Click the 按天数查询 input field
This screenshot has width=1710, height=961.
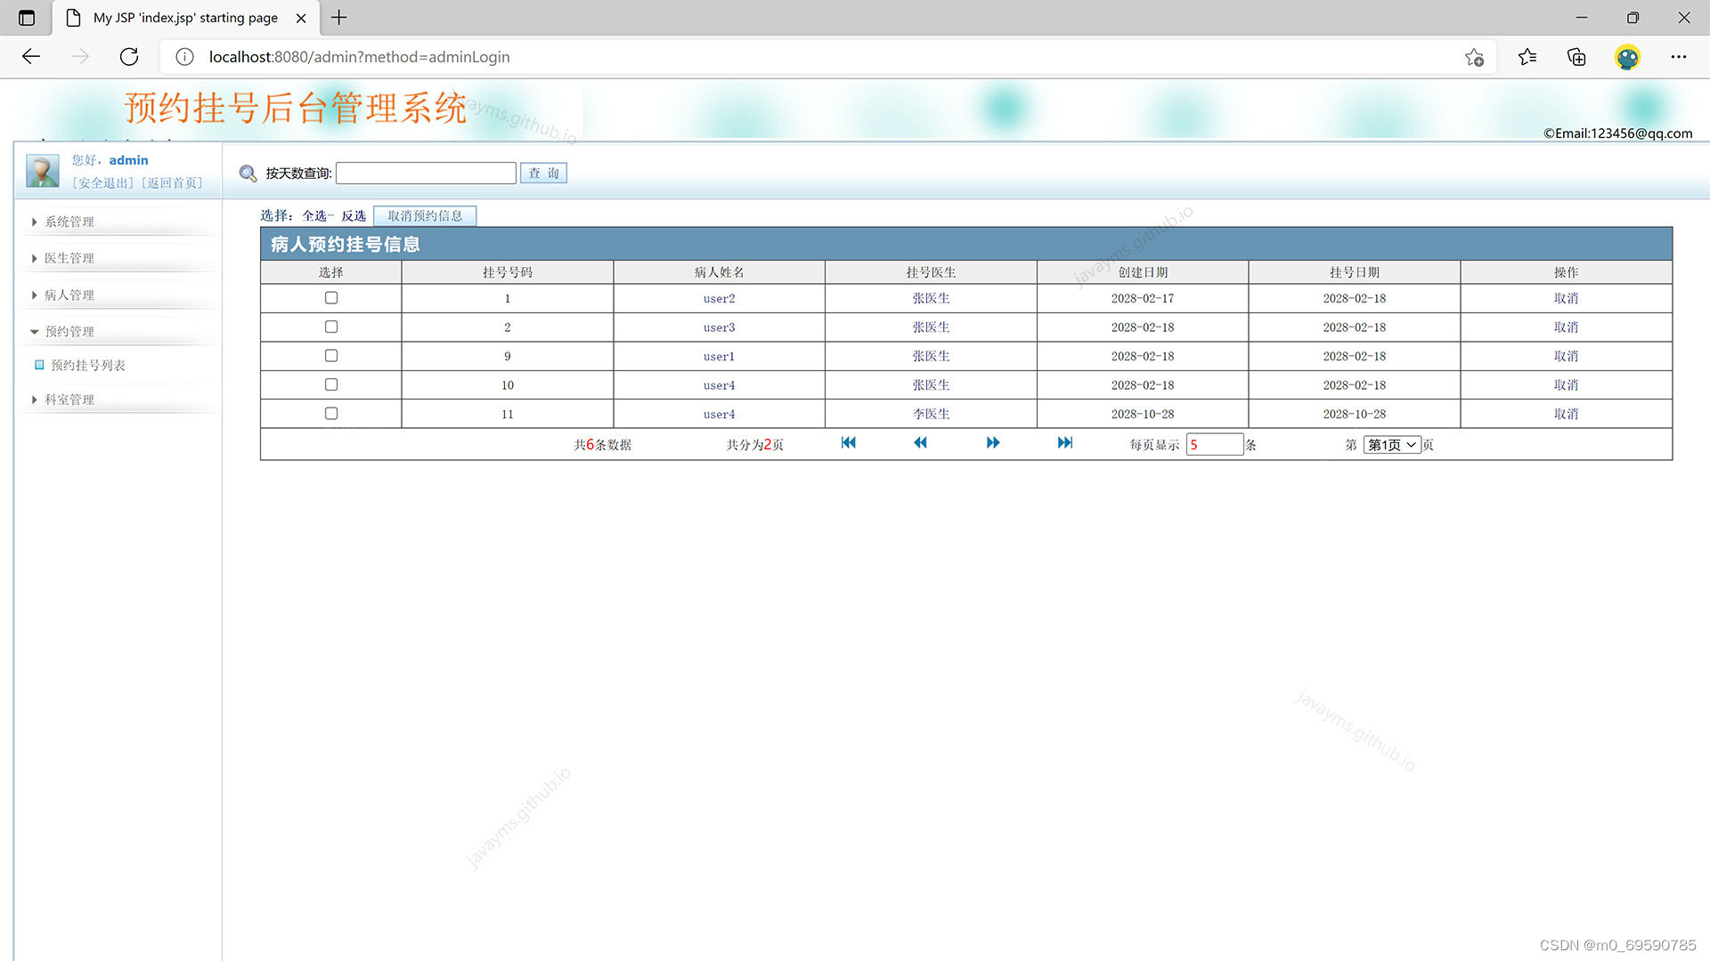[426, 174]
